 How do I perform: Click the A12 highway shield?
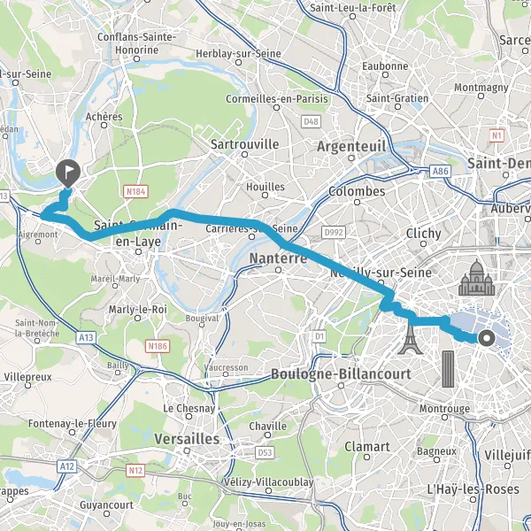pyautogui.click(x=66, y=466)
